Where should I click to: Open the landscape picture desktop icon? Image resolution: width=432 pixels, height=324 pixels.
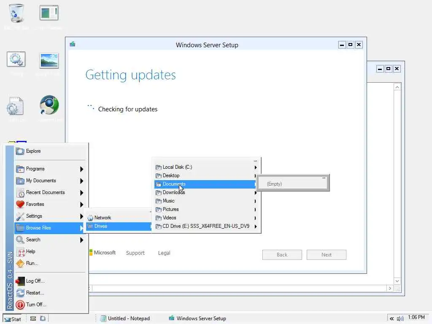click(x=49, y=60)
